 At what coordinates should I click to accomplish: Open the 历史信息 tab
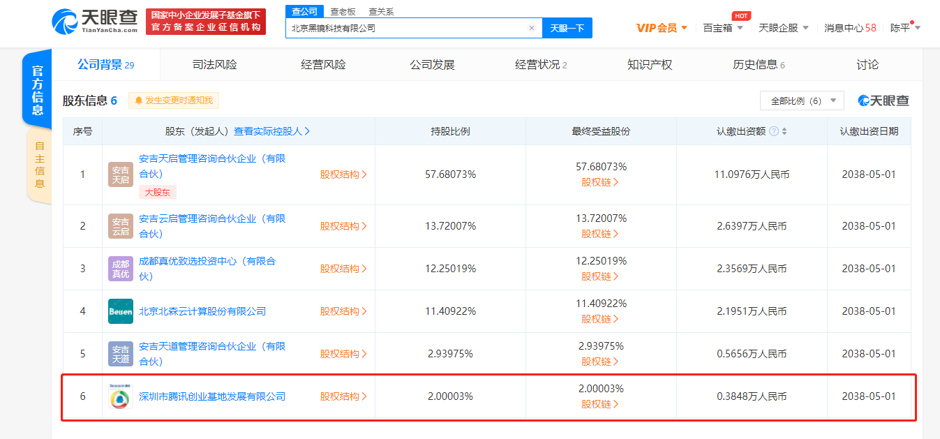(x=759, y=65)
